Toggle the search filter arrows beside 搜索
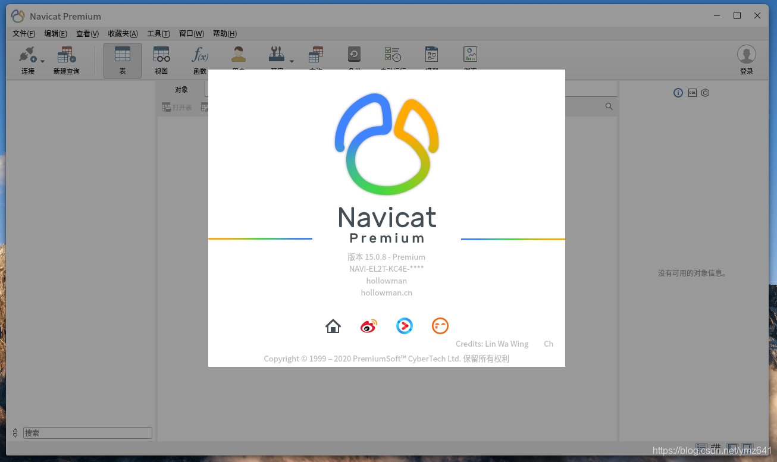 [15, 433]
